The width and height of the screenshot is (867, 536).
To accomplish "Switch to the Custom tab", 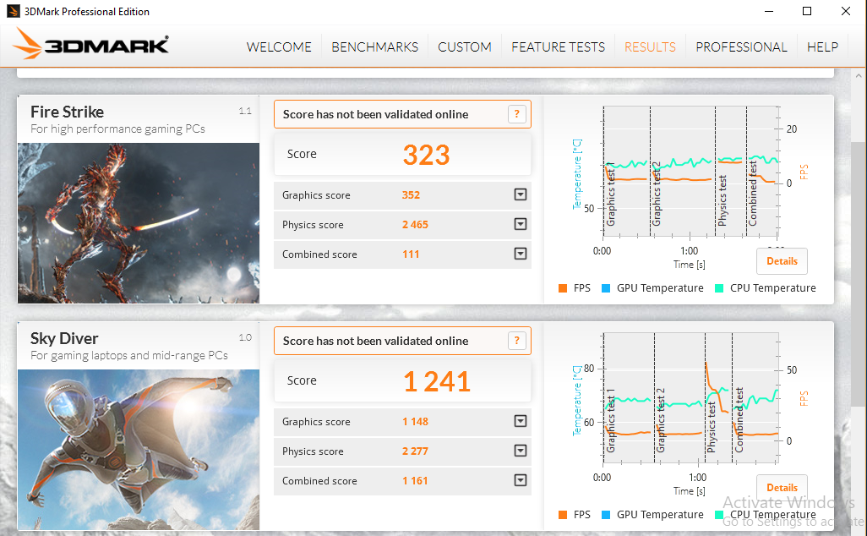I will click(x=465, y=47).
